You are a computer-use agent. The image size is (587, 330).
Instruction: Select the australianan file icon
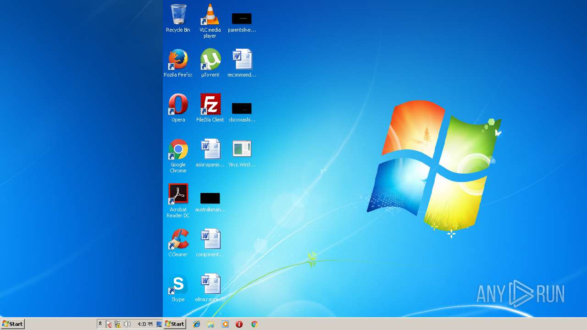pyautogui.click(x=210, y=202)
